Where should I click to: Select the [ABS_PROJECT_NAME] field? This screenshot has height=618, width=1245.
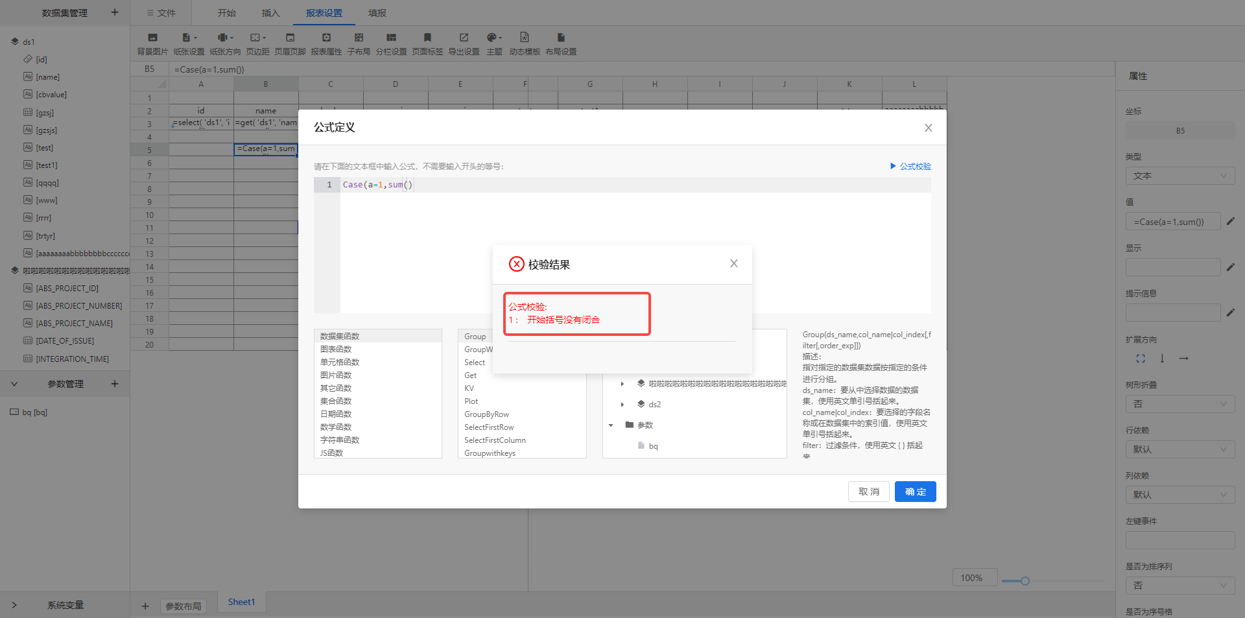pyautogui.click(x=74, y=324)
